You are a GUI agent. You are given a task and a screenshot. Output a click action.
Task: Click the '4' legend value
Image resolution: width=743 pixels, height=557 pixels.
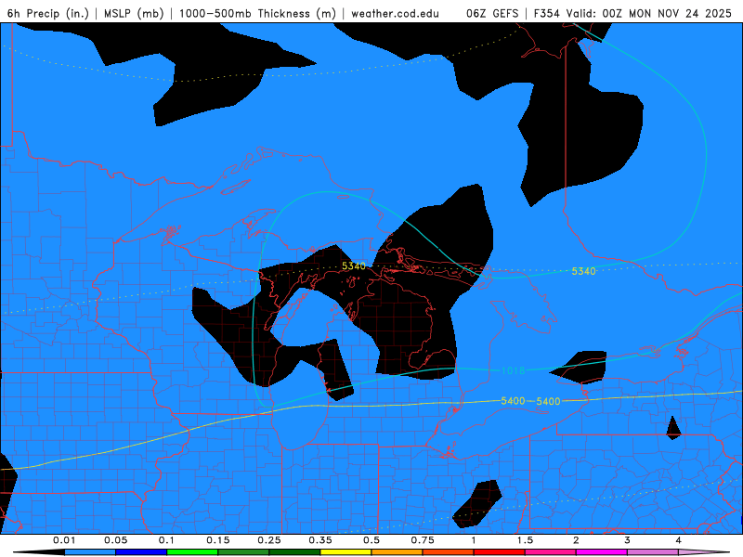point(678,540)
